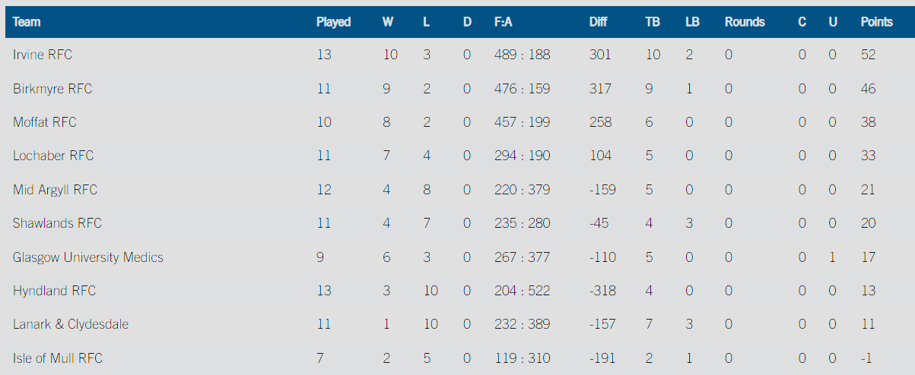The width and height of the screenshot is (915, 375).
Task: Select the Lanark & Clydesdale link
Action: point(71,324)
